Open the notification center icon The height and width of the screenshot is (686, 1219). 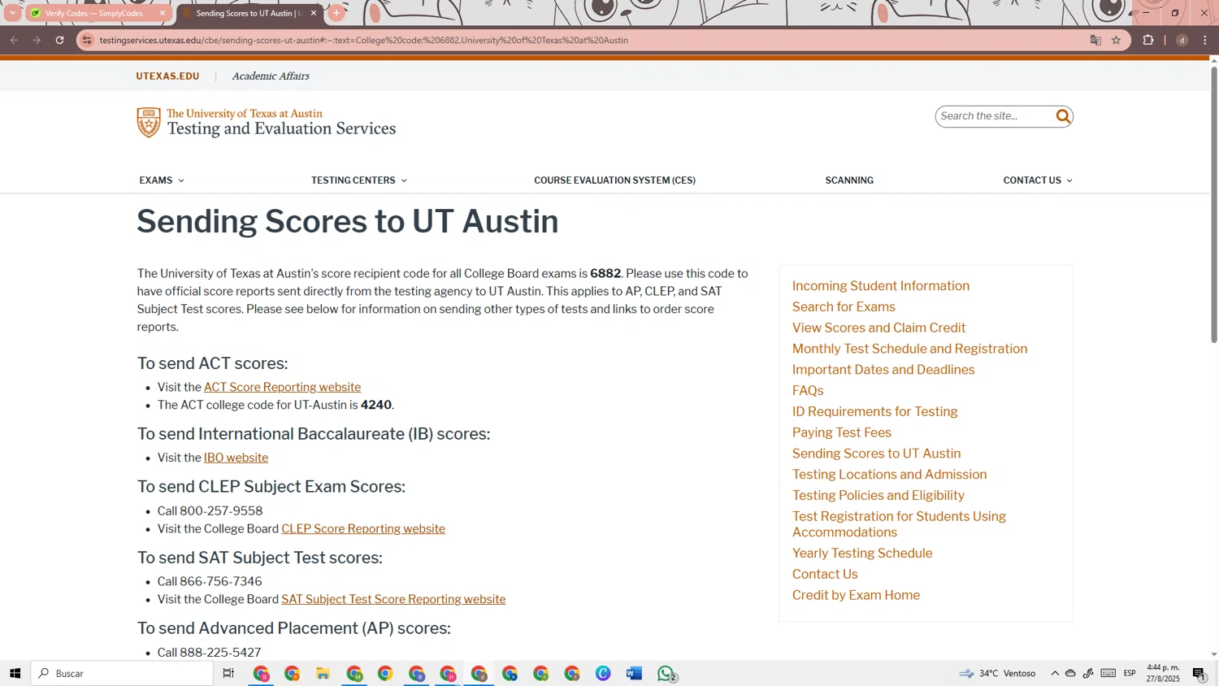1199,673
